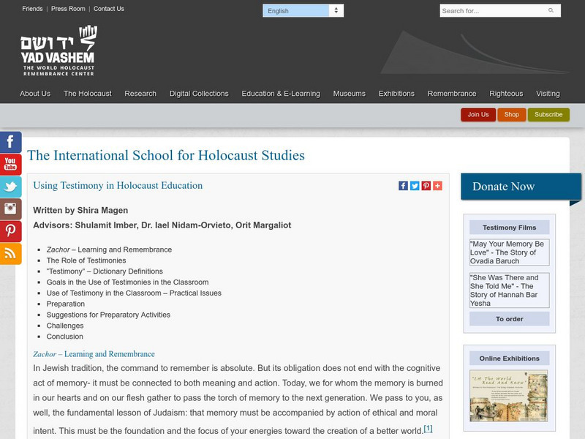This screenshot has height=439, width=585.
Task: Open more sharing options plus icon
Action: coord(437,186)
